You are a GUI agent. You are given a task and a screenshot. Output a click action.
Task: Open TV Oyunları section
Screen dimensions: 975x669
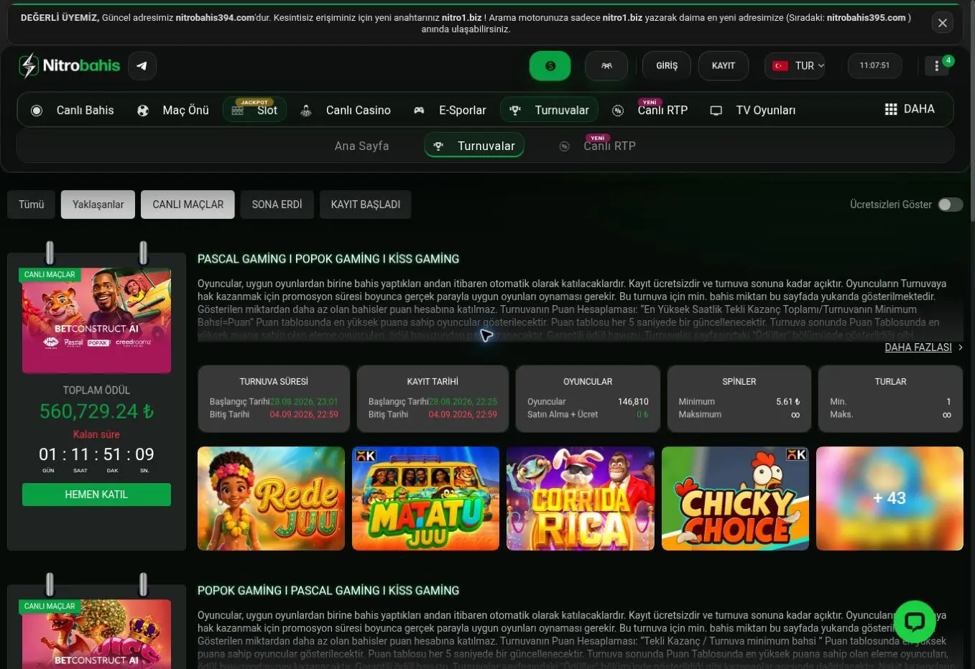[753, 111]
